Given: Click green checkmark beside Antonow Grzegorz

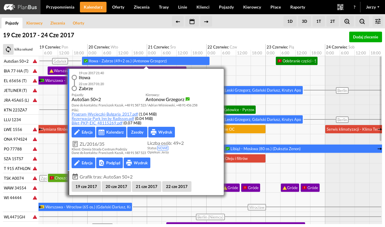Looking at the screenshot, I should click(x=188, y=99).
